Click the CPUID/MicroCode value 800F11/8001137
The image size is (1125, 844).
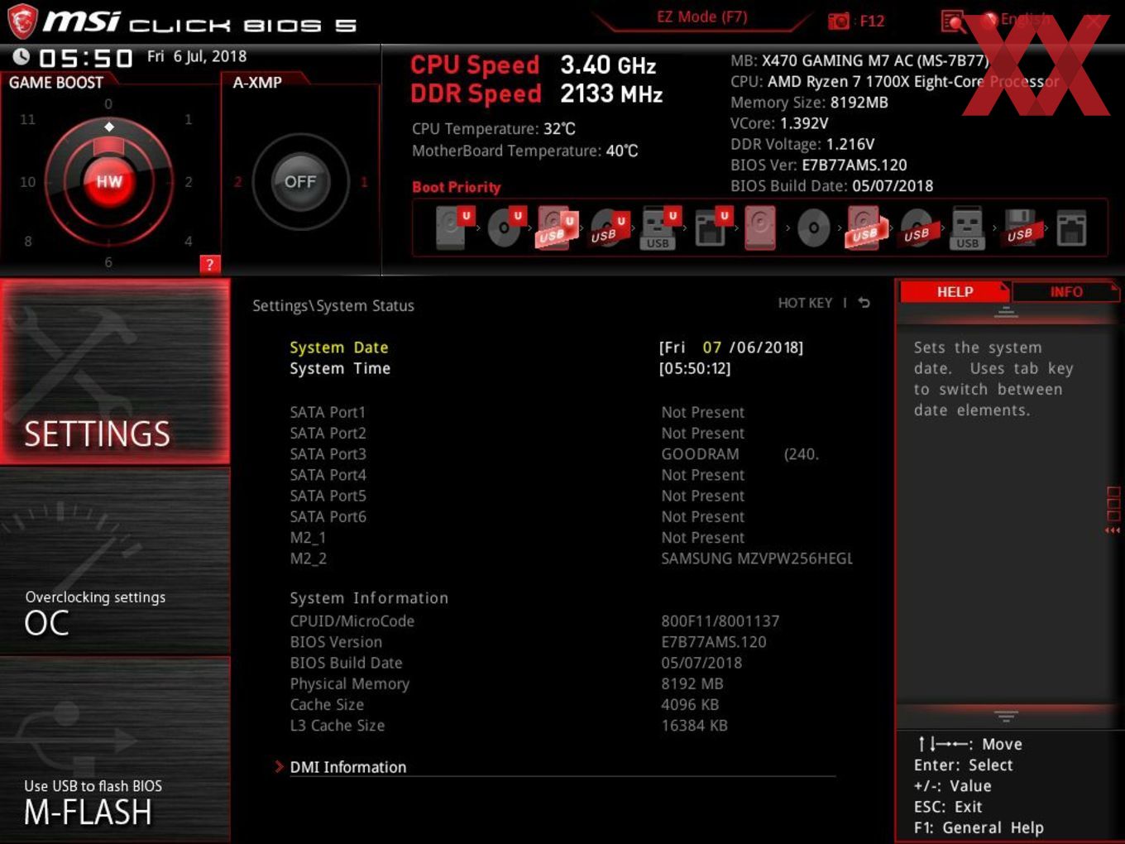point(720,621)
